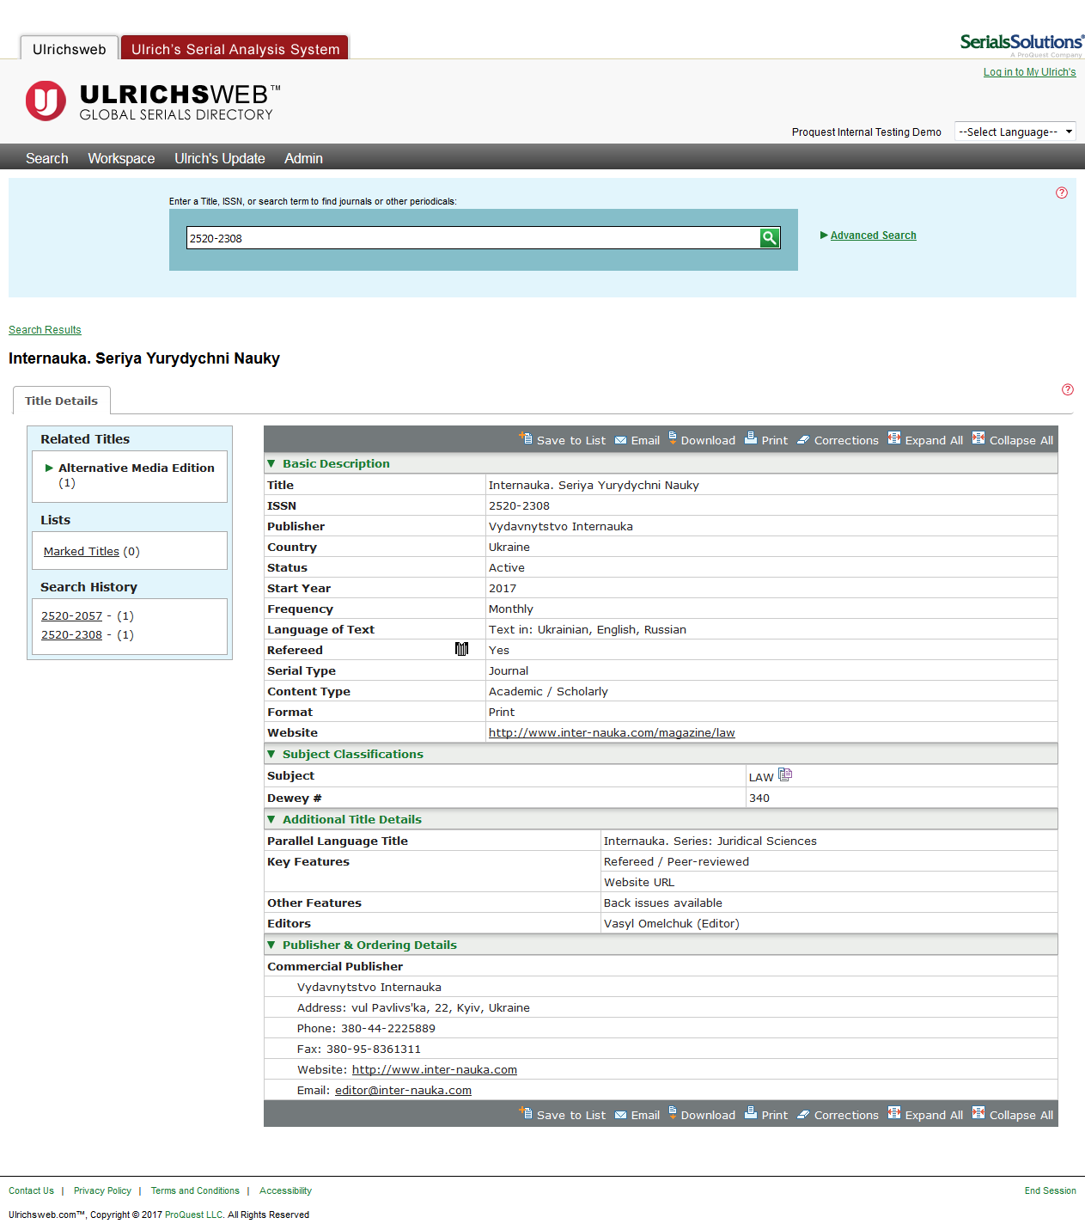Click Collapse All in the top toolbar
Viewport: 1085px width, 1230px height.
pyautogui.click(x=1013, y=439)
